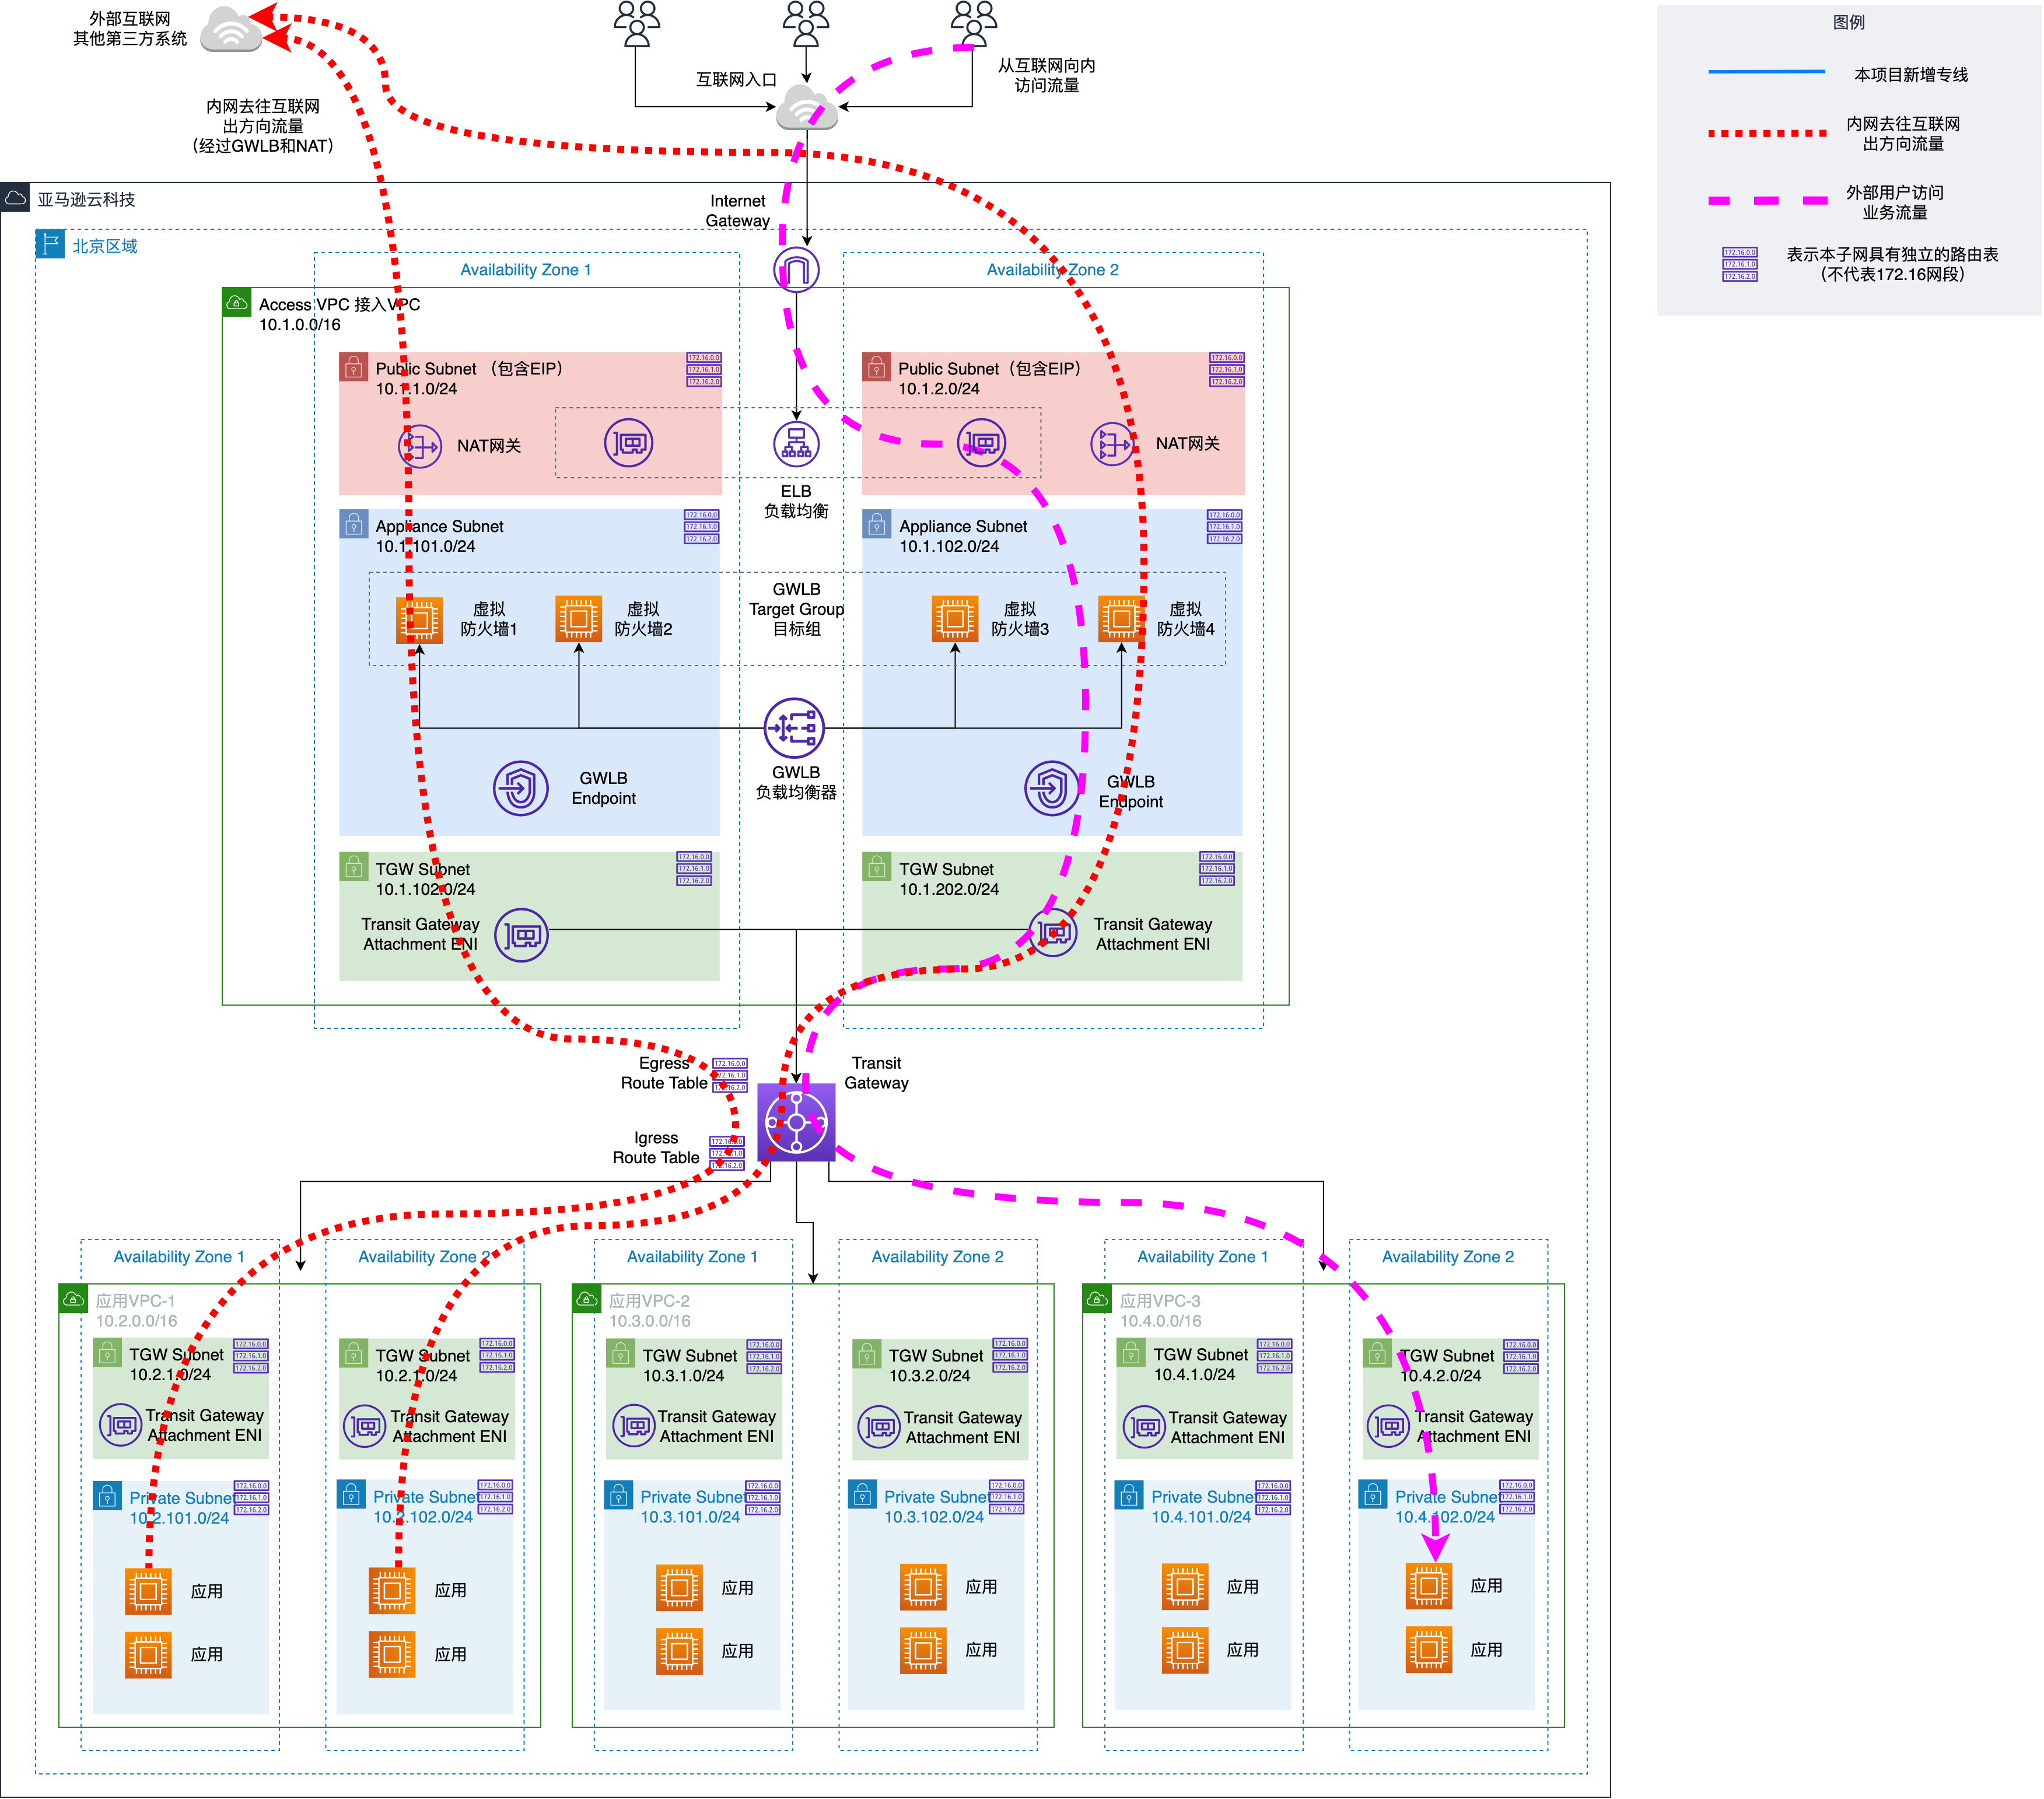This screenshot has width=2044, height=1799.
Task: Click ENI icon in TGW Subnet 10.3.1.0/24
Action: point(634,1426)
